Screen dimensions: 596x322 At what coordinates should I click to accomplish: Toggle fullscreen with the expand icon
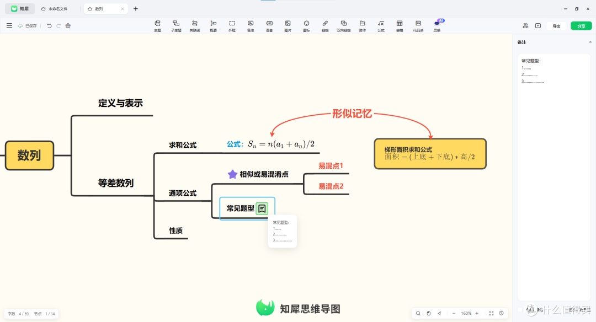point(491,313)
